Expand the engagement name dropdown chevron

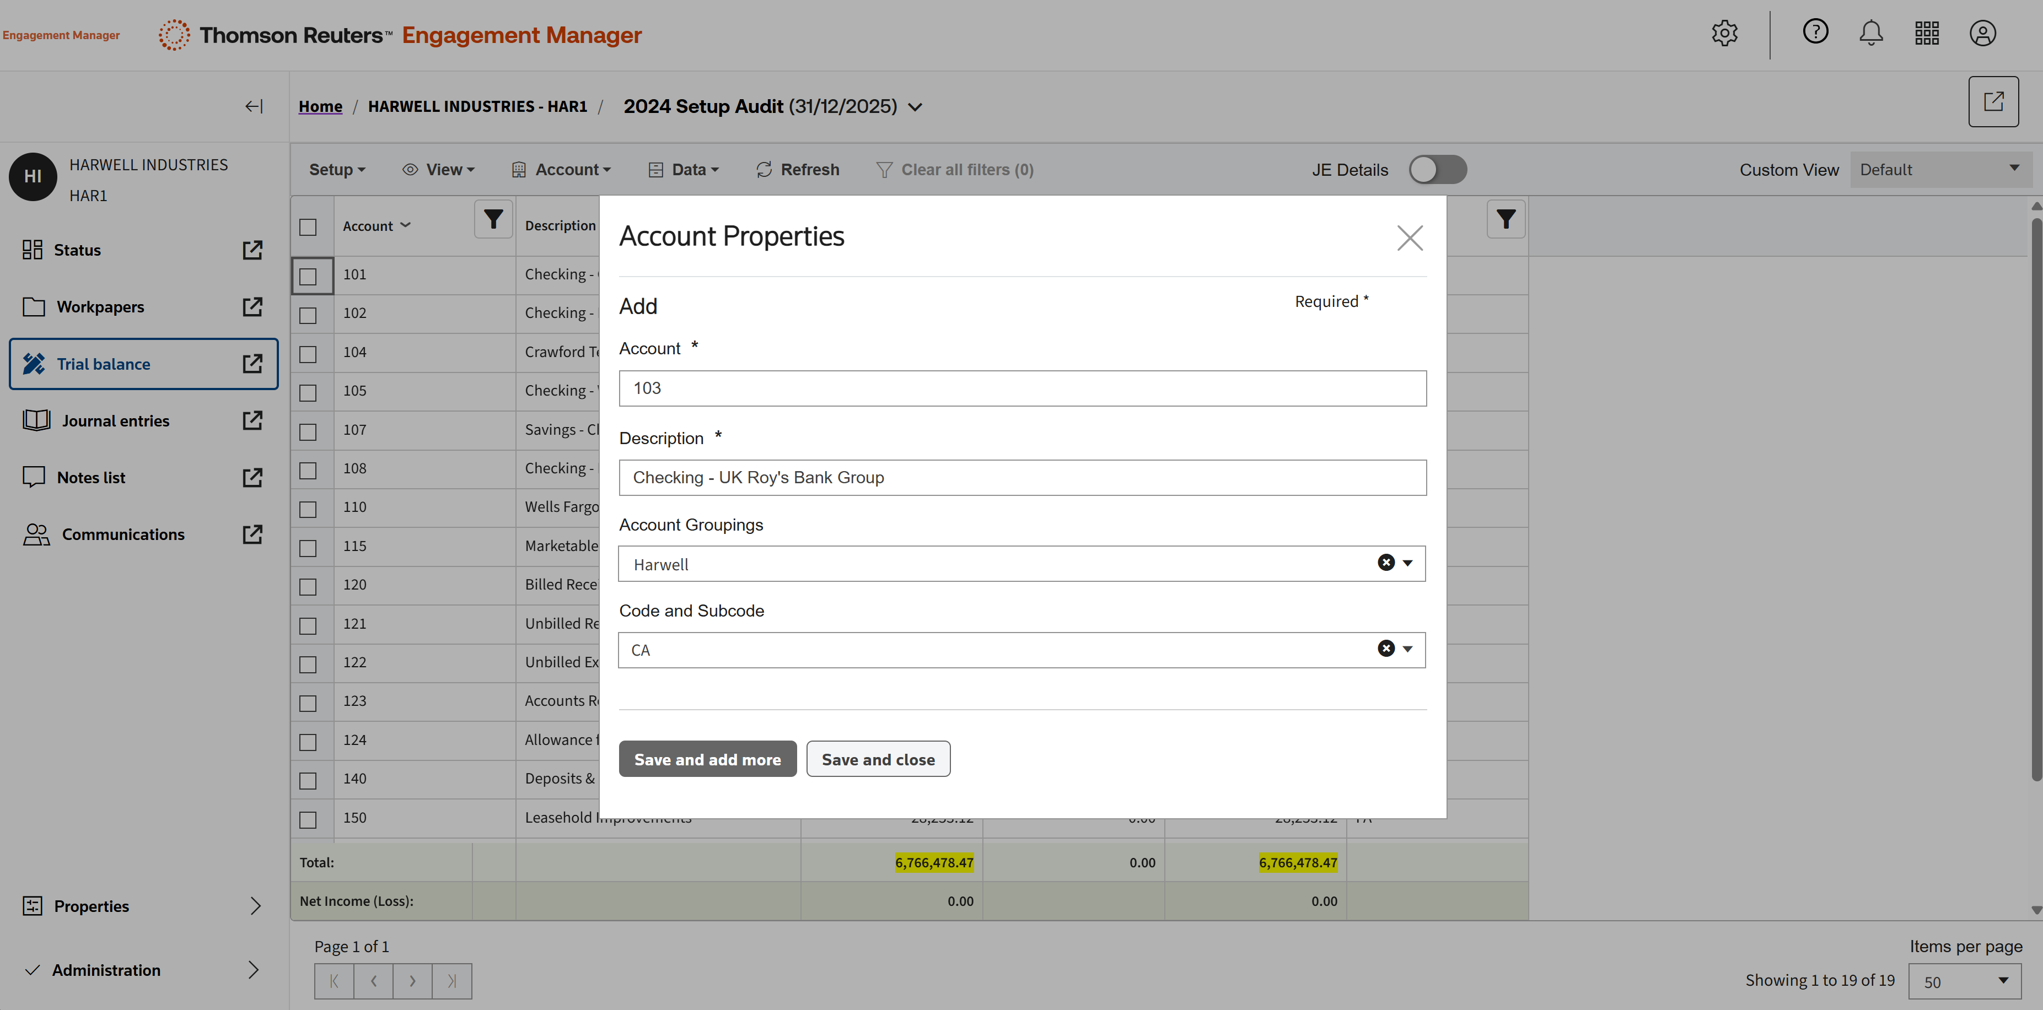tap(915, 107)
